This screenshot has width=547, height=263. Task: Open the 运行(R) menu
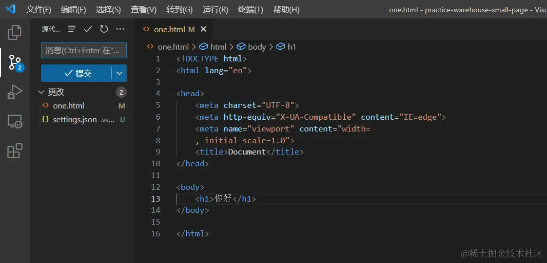(x=215, y=9)
